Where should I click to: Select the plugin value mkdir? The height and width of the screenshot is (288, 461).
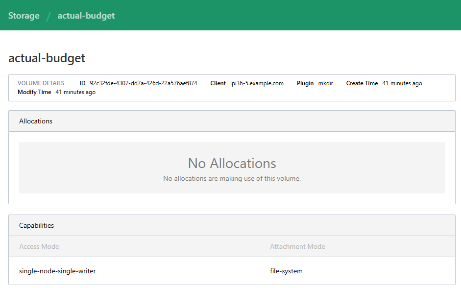325,83
